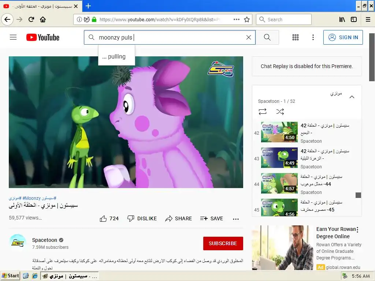Click into the YouTube search field
This screenshot has width=375, height=281.
click(170, 37)
